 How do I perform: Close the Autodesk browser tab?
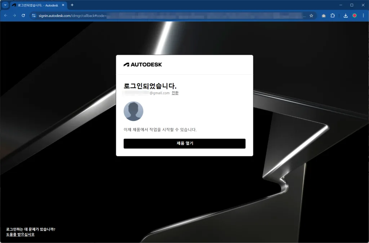coord(63,5)
